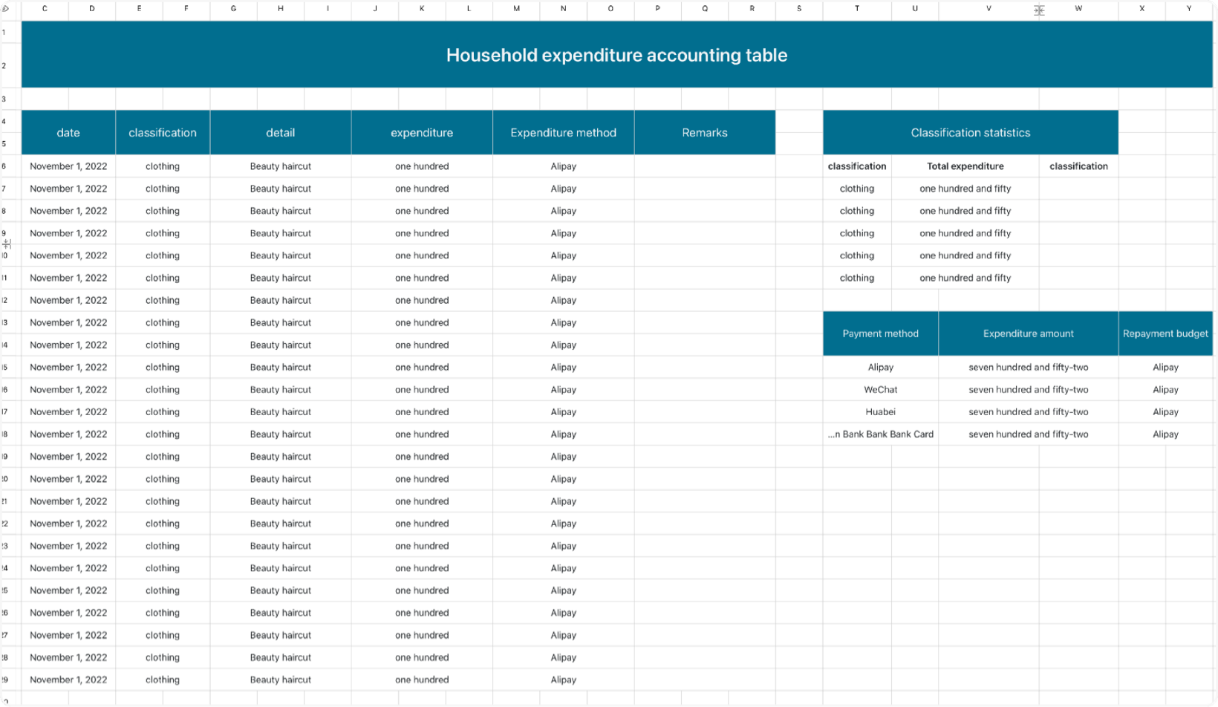Select 'Alipay' expenditure method in row 9
Viewport: 1218px width, 707px height.
(x=564, y=233)
